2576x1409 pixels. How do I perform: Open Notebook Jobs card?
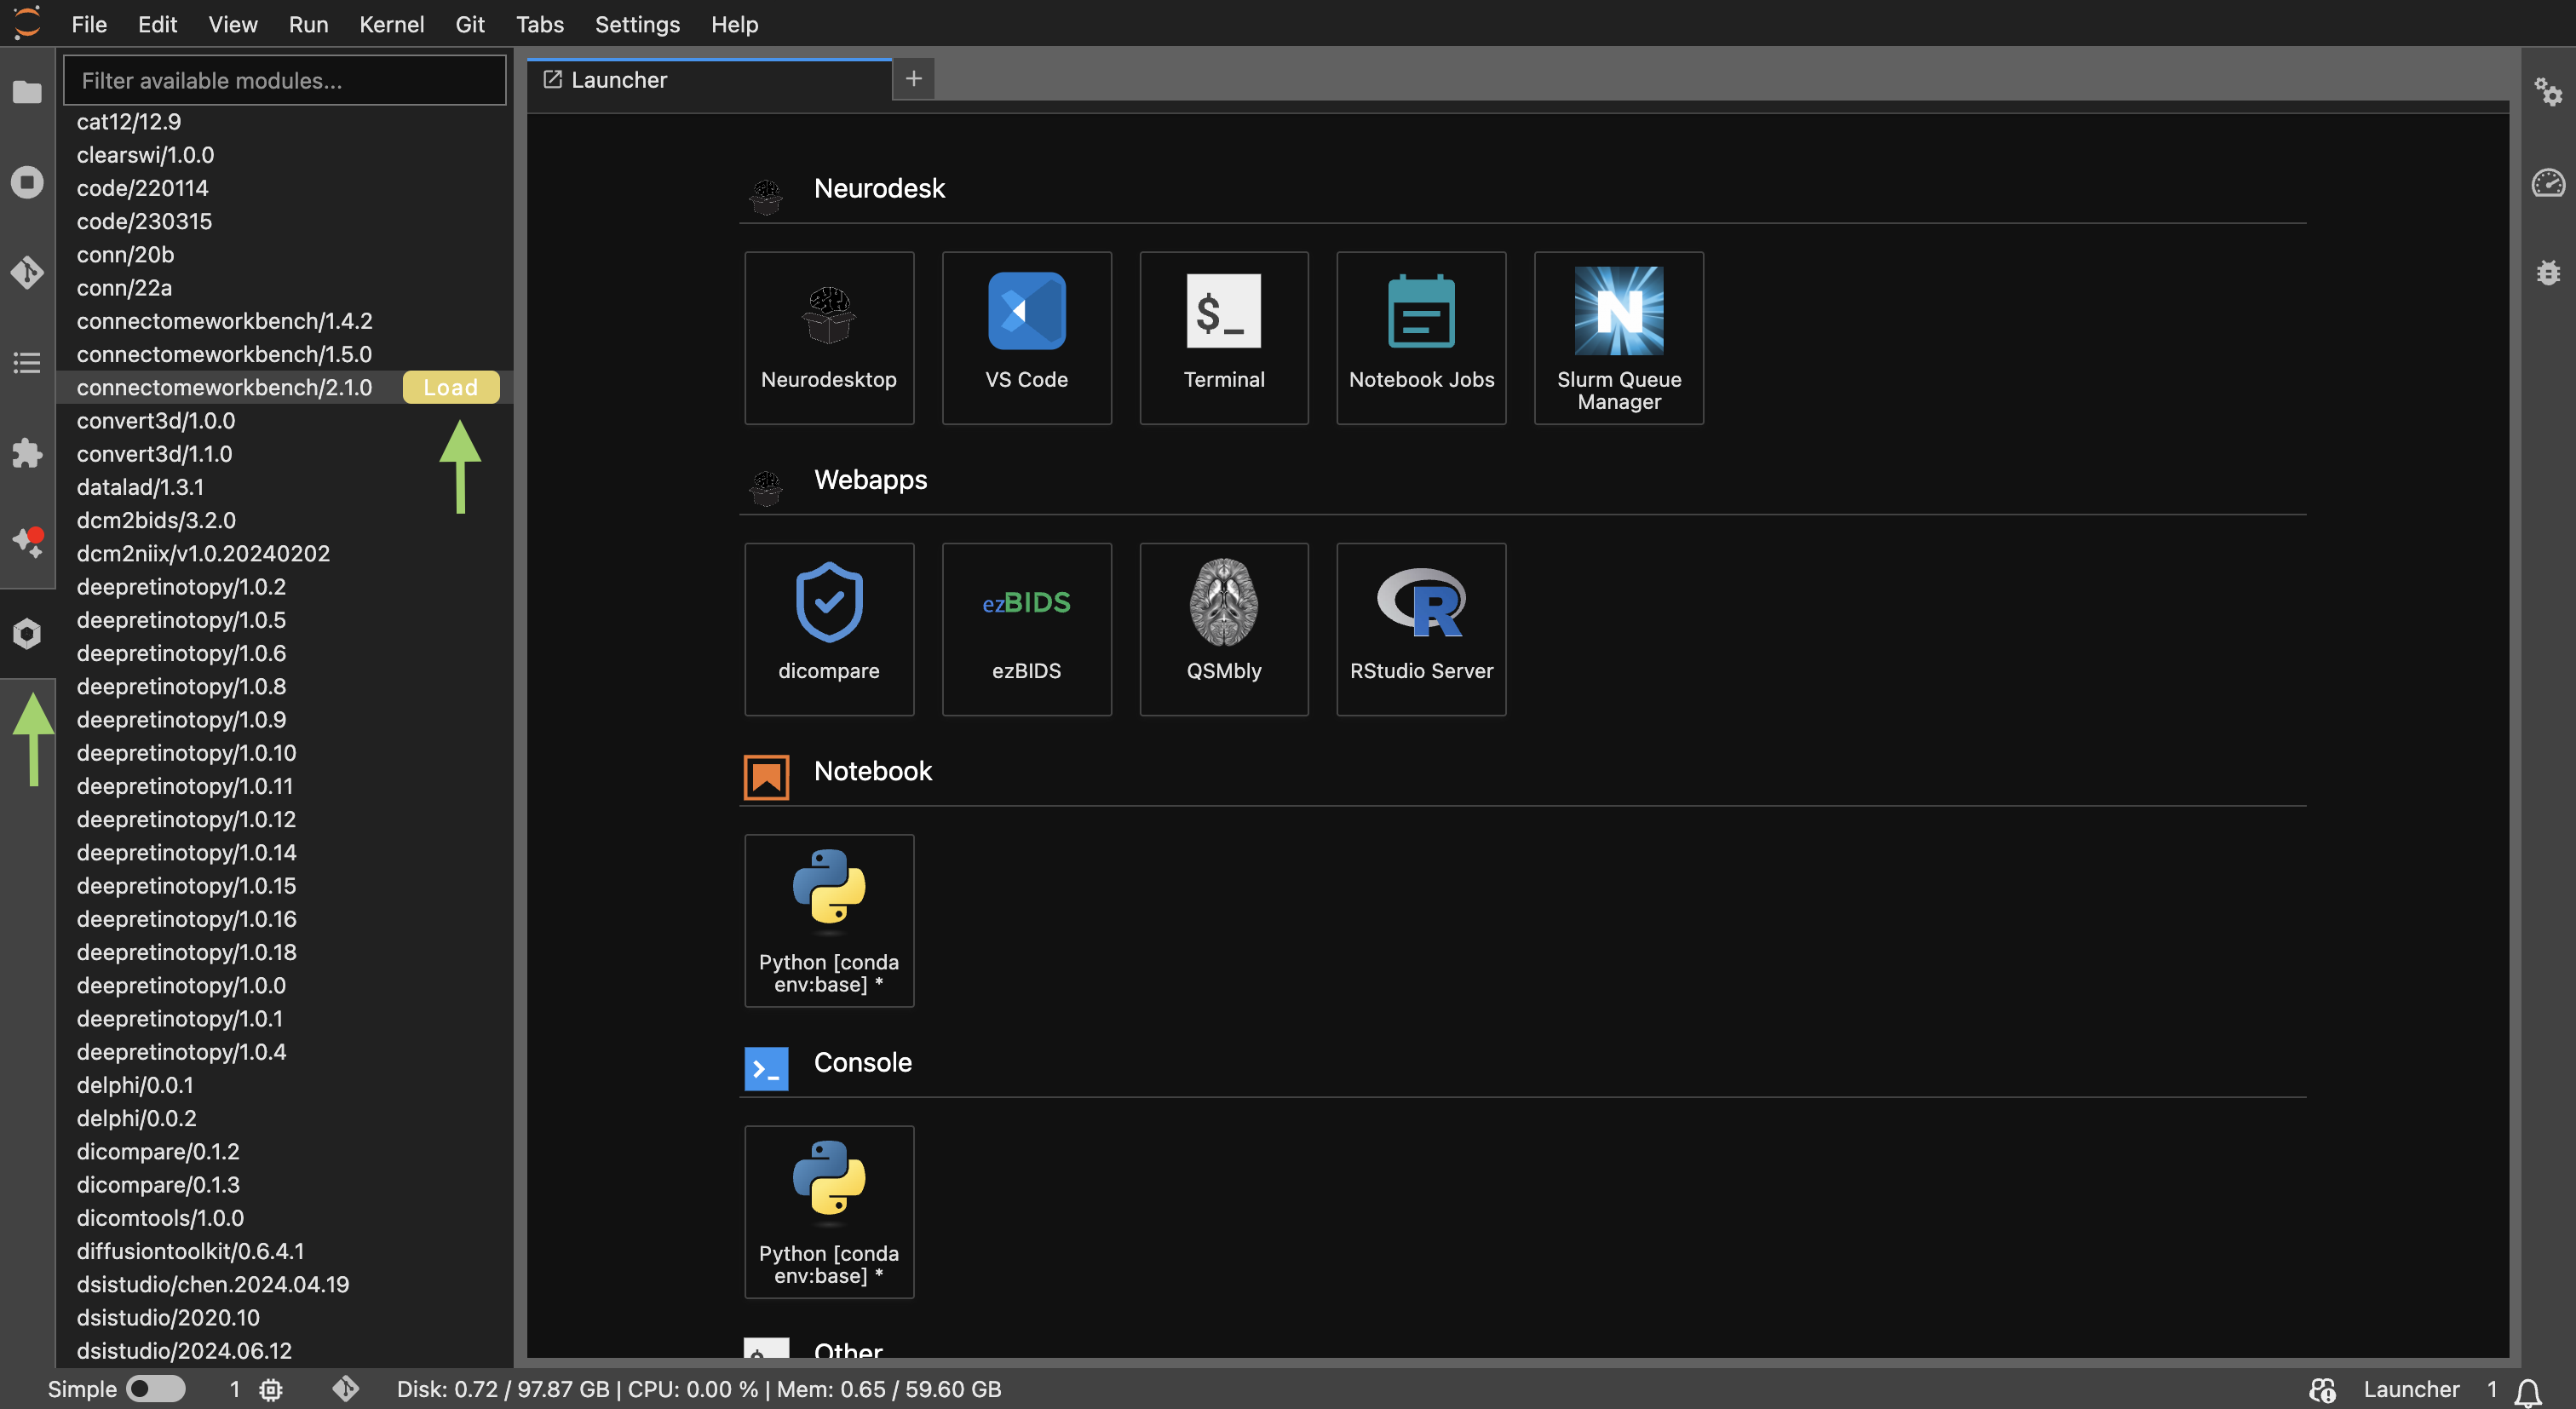coord(1421,338)
